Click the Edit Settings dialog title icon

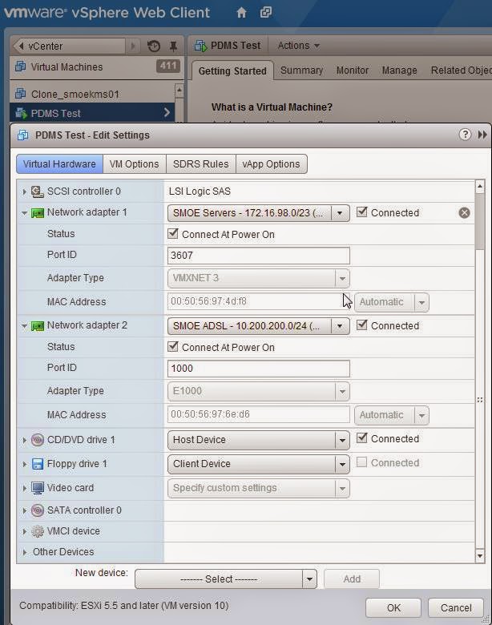click(22, 135)
